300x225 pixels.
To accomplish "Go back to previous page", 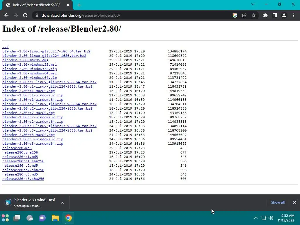I will [x=6, y=15].
